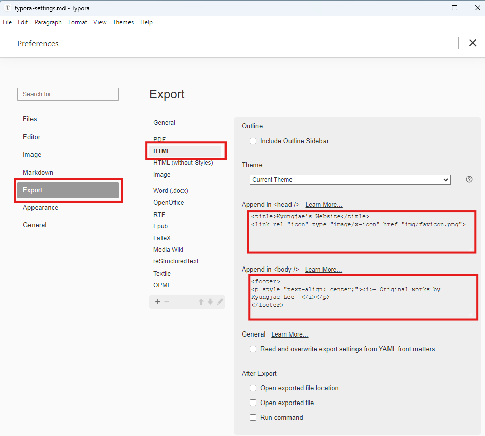Click the resize handle of body textarea

click(x=470, y=314)
